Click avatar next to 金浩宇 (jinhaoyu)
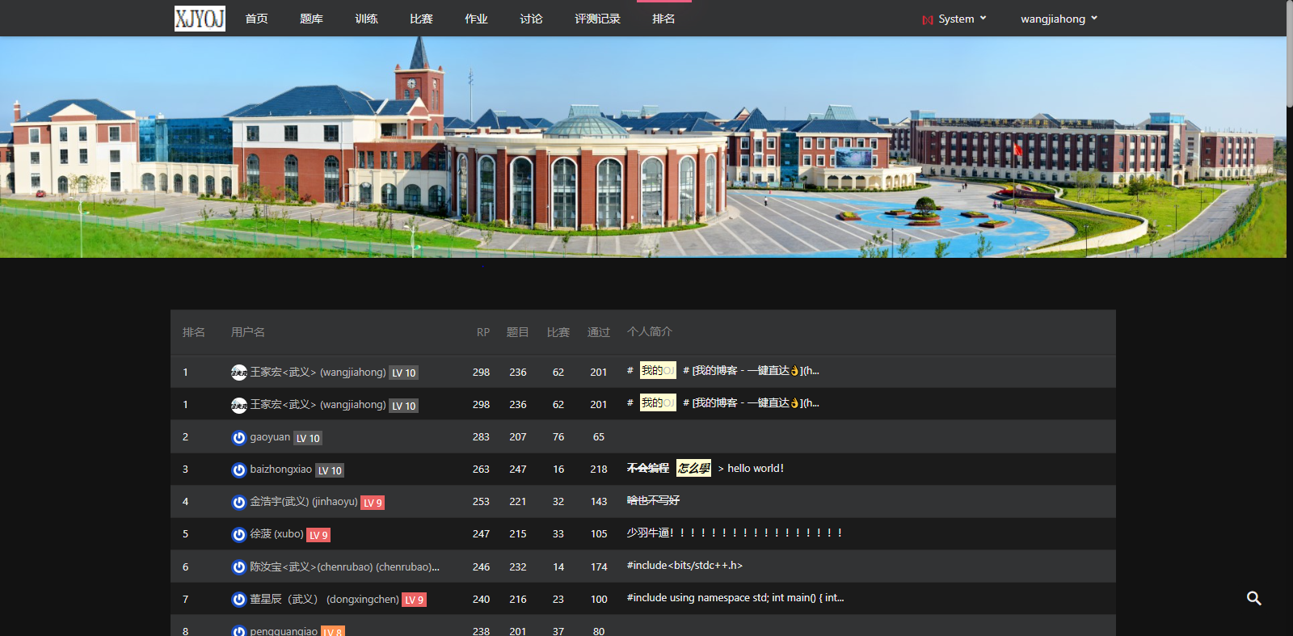The height and width of the screenshot is (636, 1293). (x=238, y=502)
